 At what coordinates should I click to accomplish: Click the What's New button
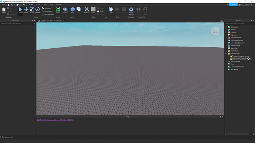pyautogui.click(x=233, y=5)
